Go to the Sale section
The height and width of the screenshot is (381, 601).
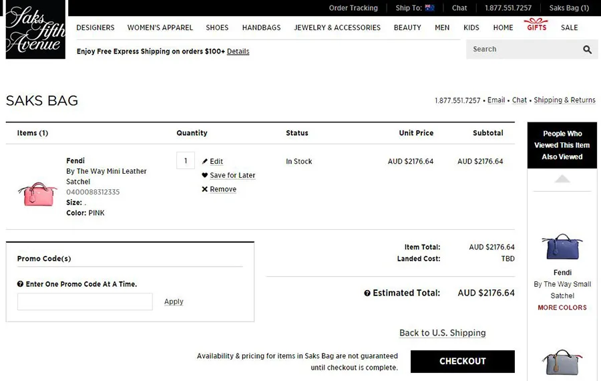tap(569, 28)
